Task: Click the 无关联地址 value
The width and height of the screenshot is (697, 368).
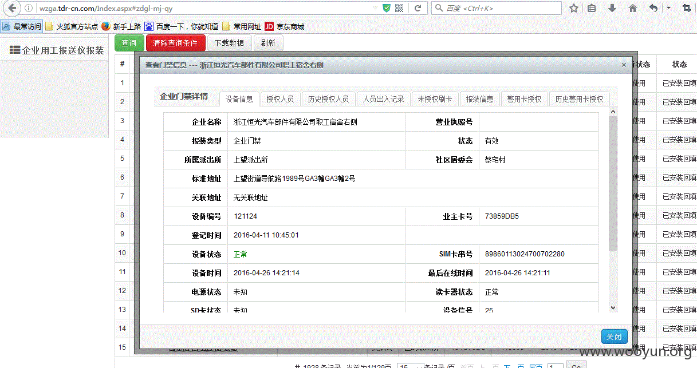Action: [x=251, y=197]
